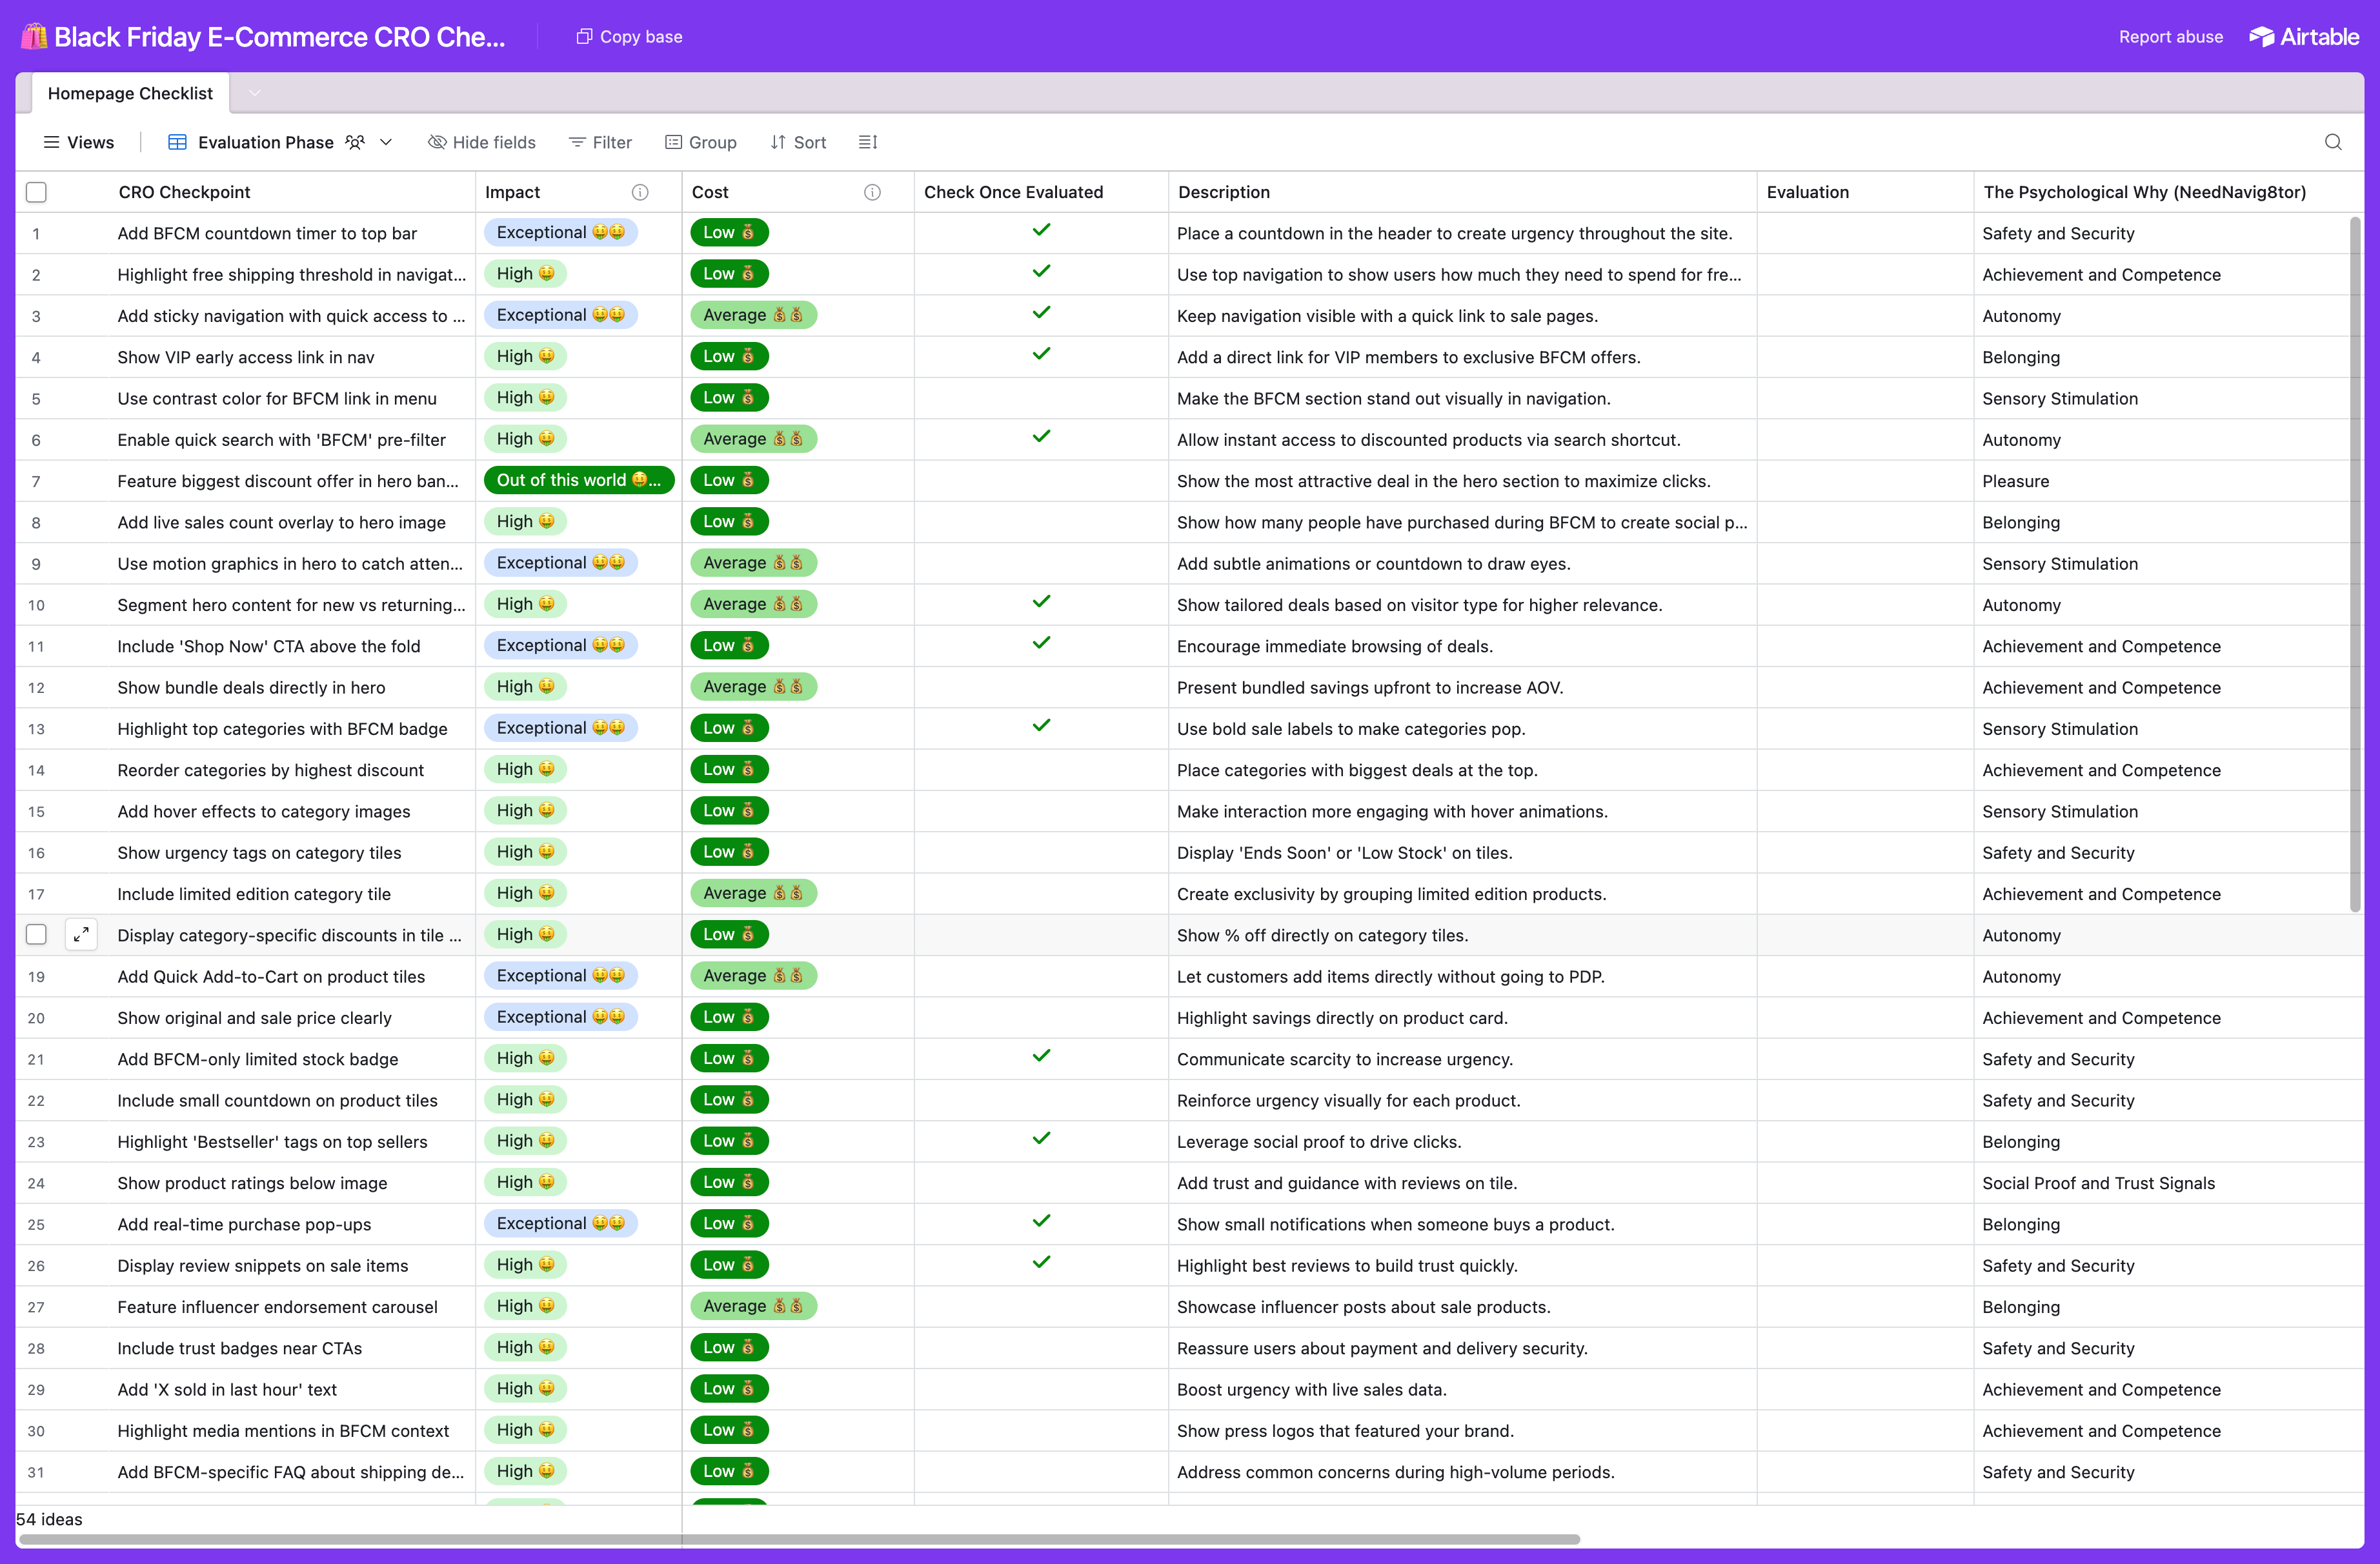Screen dimensions: 2380x1564
Task: Open the Out of this world impact cell
Action: [x=579, y=480]
